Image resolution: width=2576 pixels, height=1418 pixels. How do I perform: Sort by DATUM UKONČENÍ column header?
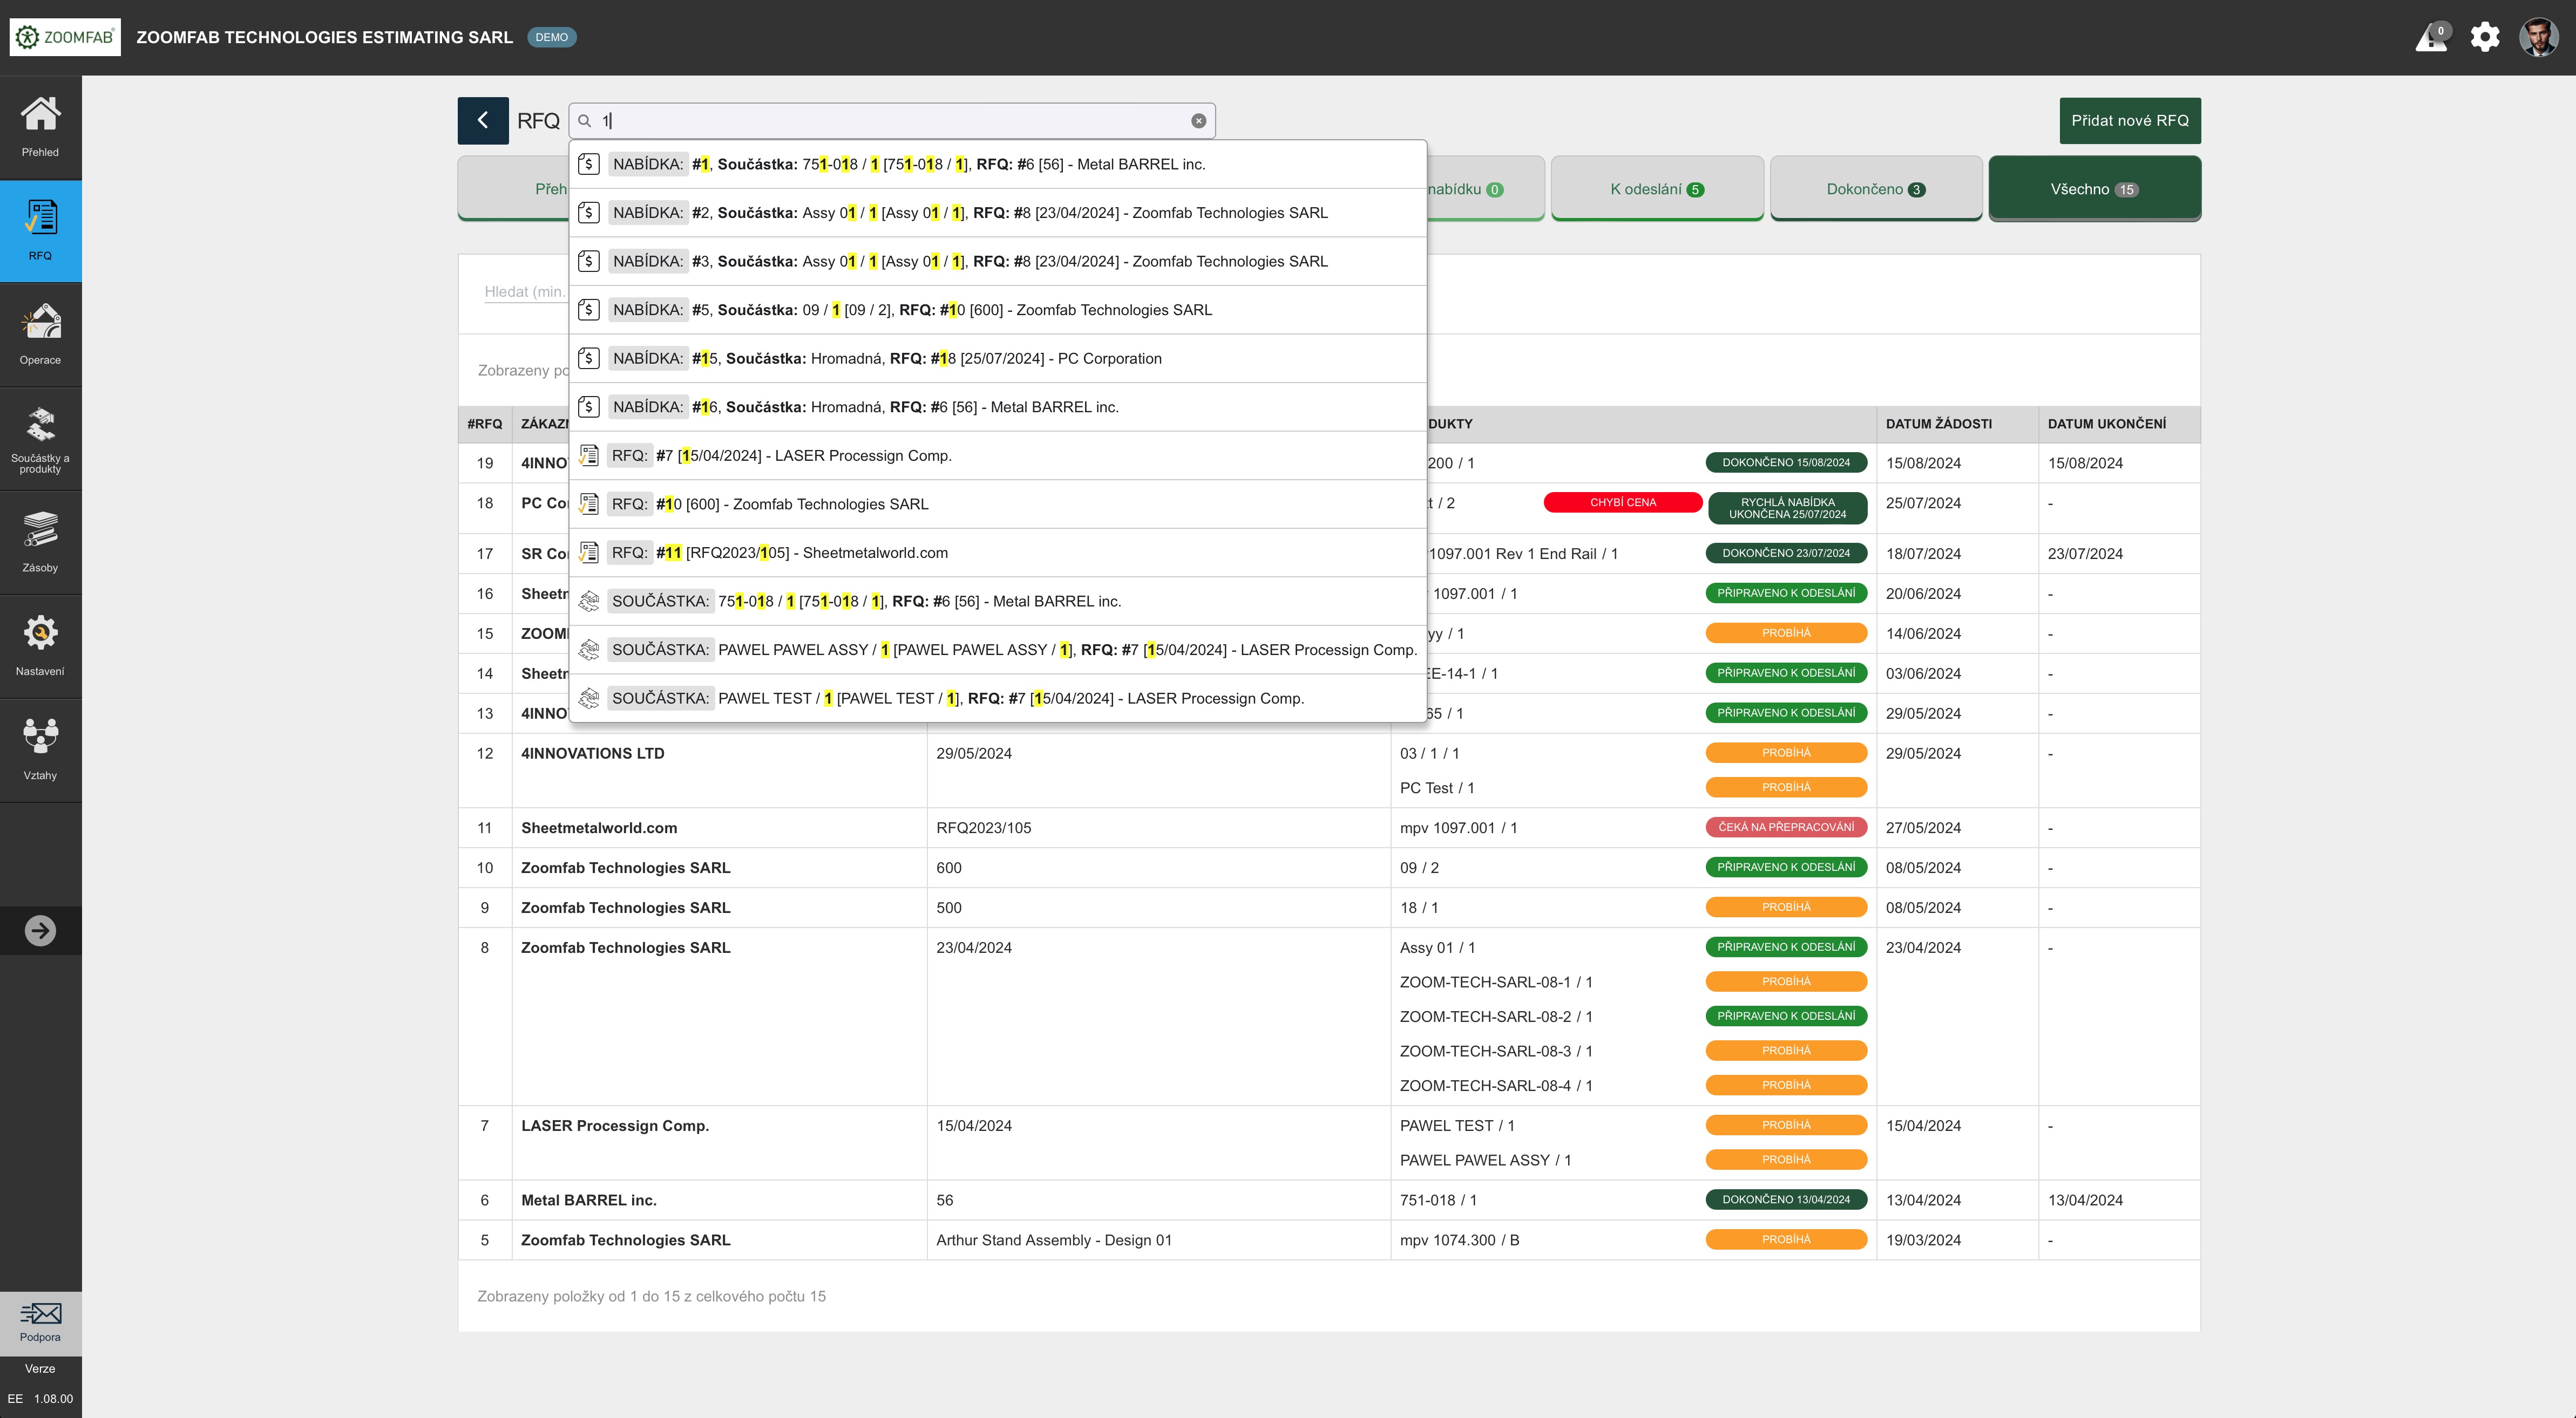pyautogui.click(x=2106, y=424)
